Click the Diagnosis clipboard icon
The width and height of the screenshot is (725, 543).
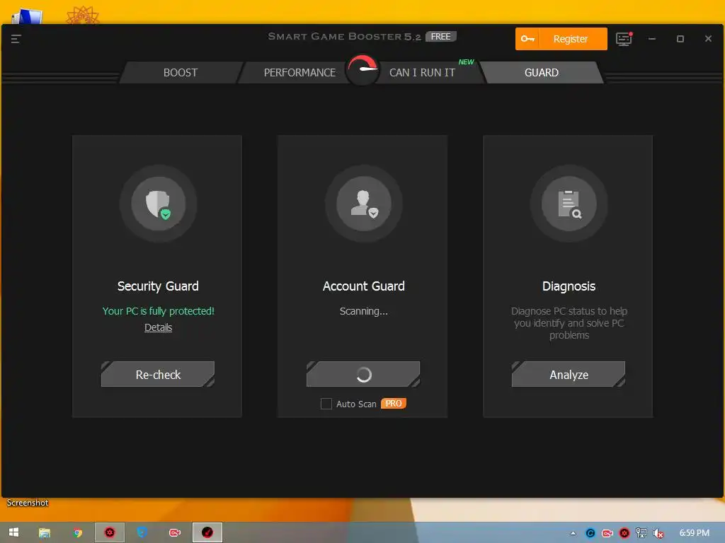click(x=569, y=204)
